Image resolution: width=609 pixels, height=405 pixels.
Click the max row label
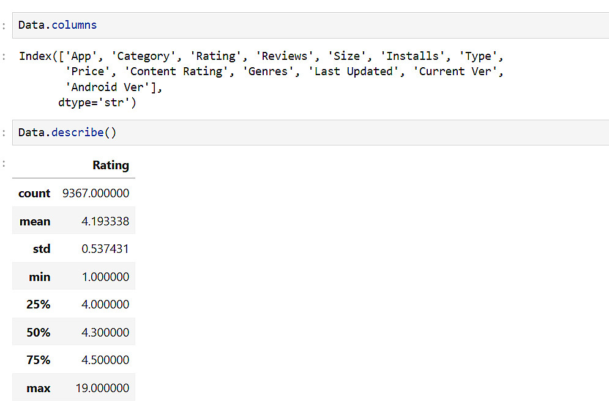[38, 389]
